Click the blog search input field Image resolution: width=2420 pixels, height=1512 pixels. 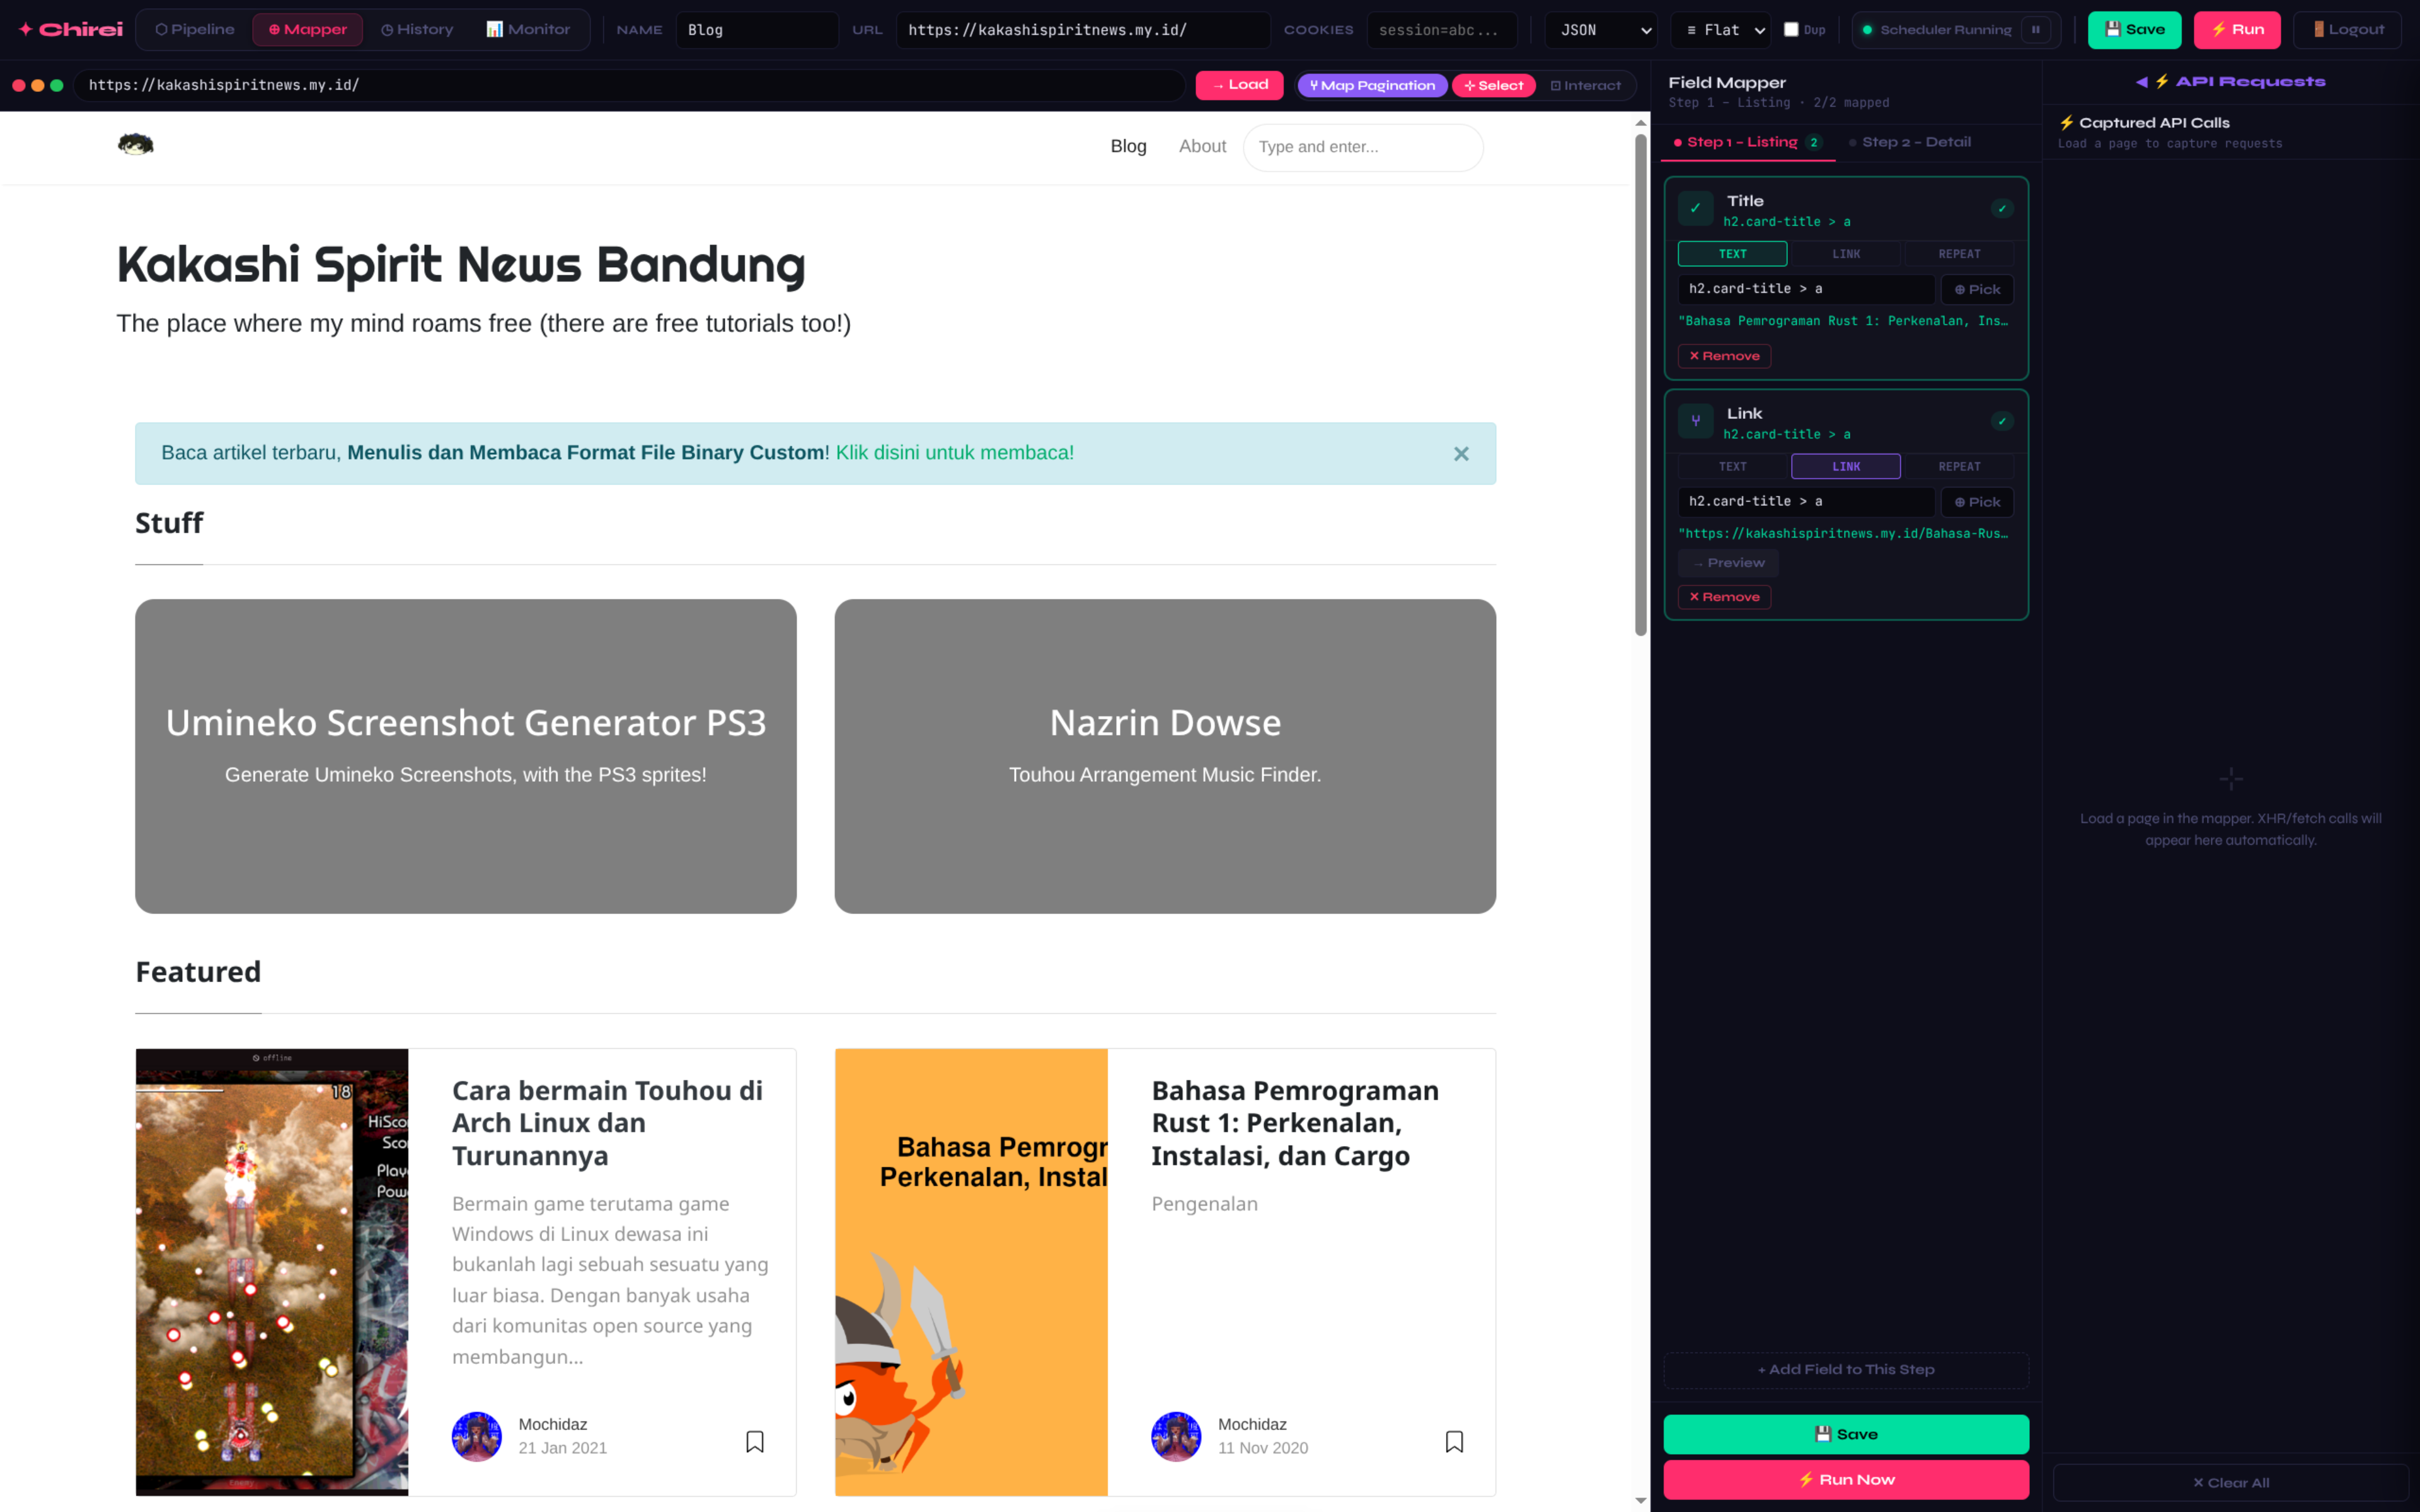pyautogui.click(x=1362, y=147)
